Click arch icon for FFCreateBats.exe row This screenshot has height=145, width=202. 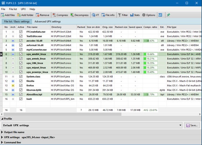pyautogui.click(x=13, y=32)
